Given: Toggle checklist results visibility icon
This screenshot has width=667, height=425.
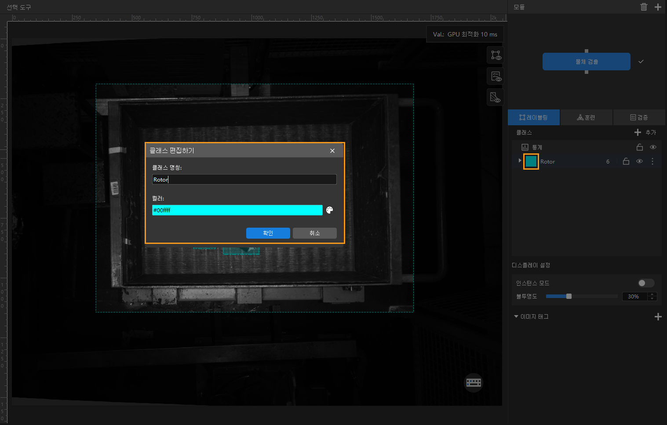Looking at the screenshot, I should [496, 76].
